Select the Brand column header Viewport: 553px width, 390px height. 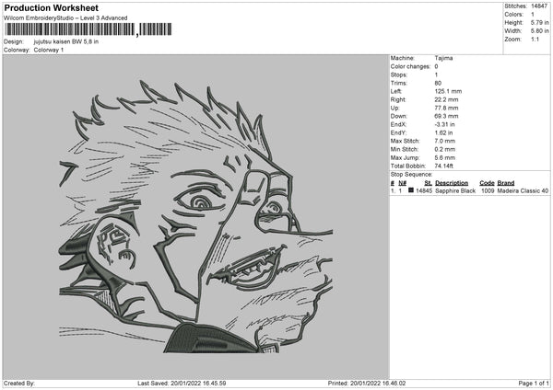click(x=506, y=183)
